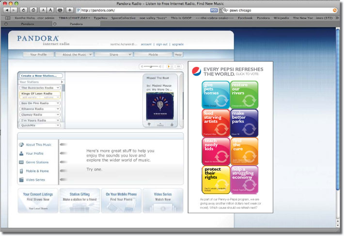Open Rihanna Radio dropdown arrow
The image size is (344, 236).
click(x=58, y=109)
